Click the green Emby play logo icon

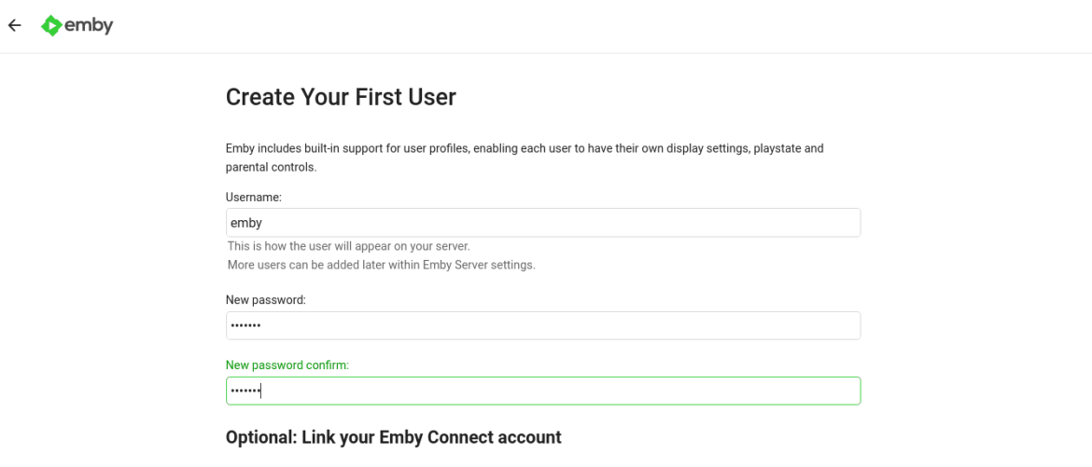pos(51,26)
